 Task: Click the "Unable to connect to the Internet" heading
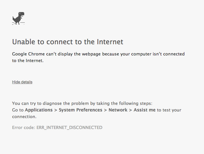67,42
